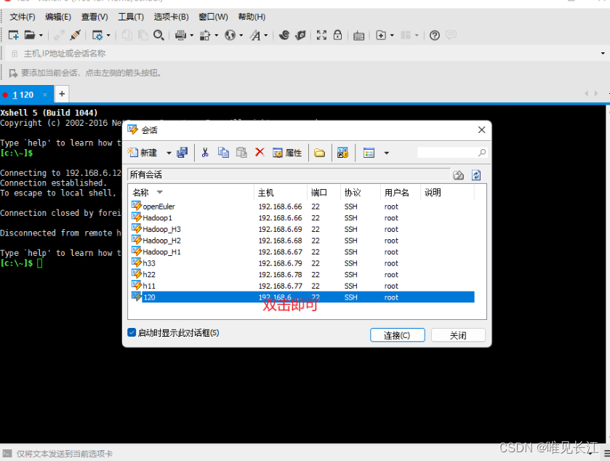The image size is (610, 461).
Task: Click the go up folder icon
Action: coord(459,175)
